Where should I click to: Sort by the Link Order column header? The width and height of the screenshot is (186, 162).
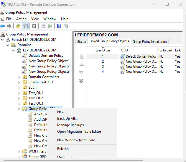[103, 50]
